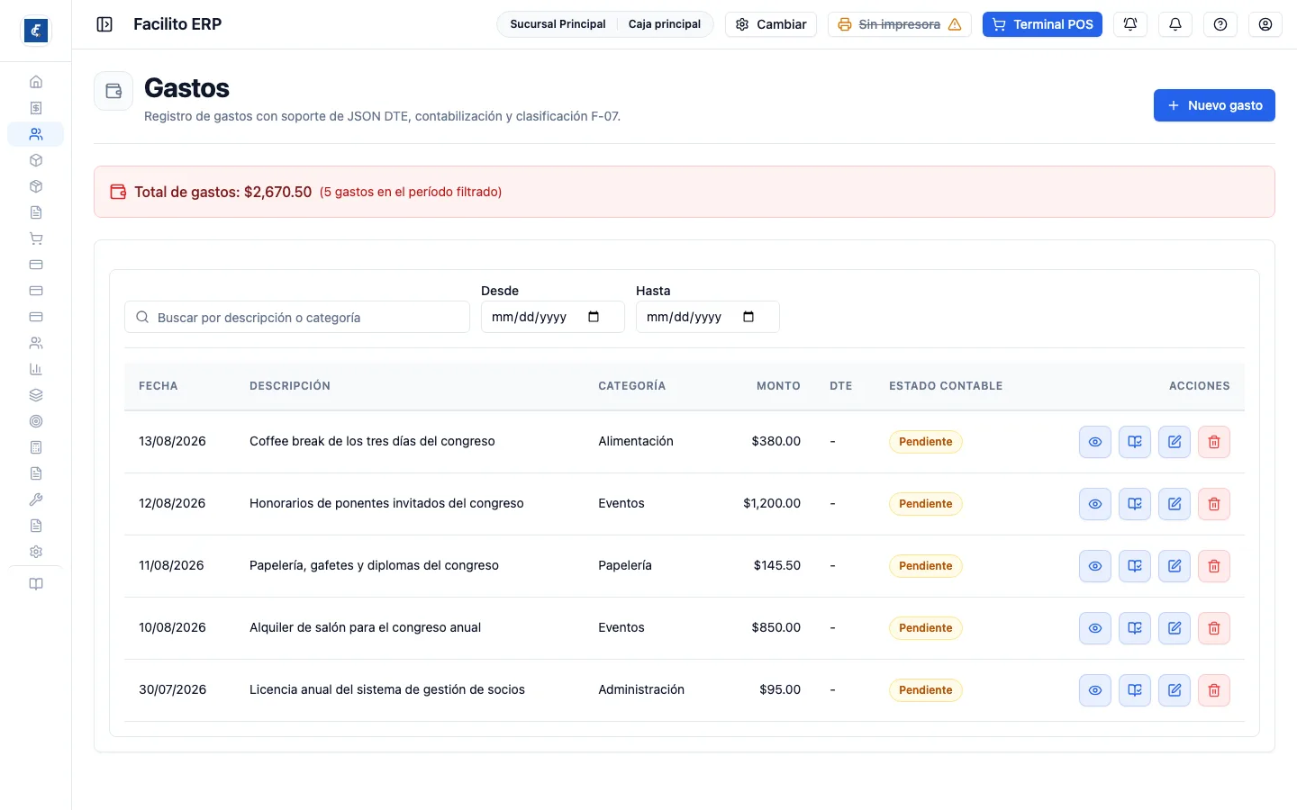This screenshot has height=810, width=1297.
Task: Collapse the sidebar with the panel toggle
Action: point(104,24)
